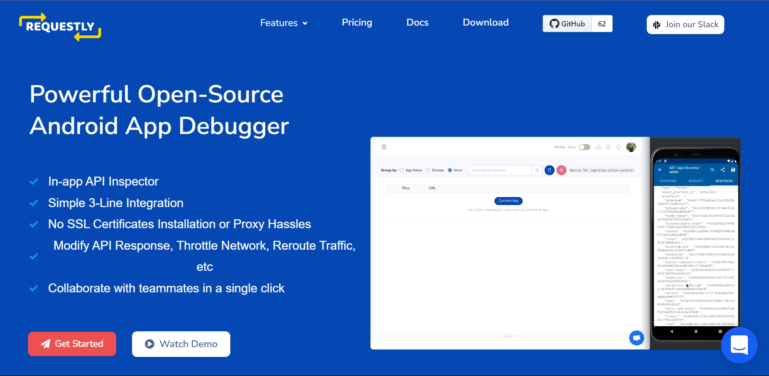Go to the Download page
This screenshot has width=769, height=376.
tap(486, 22)
